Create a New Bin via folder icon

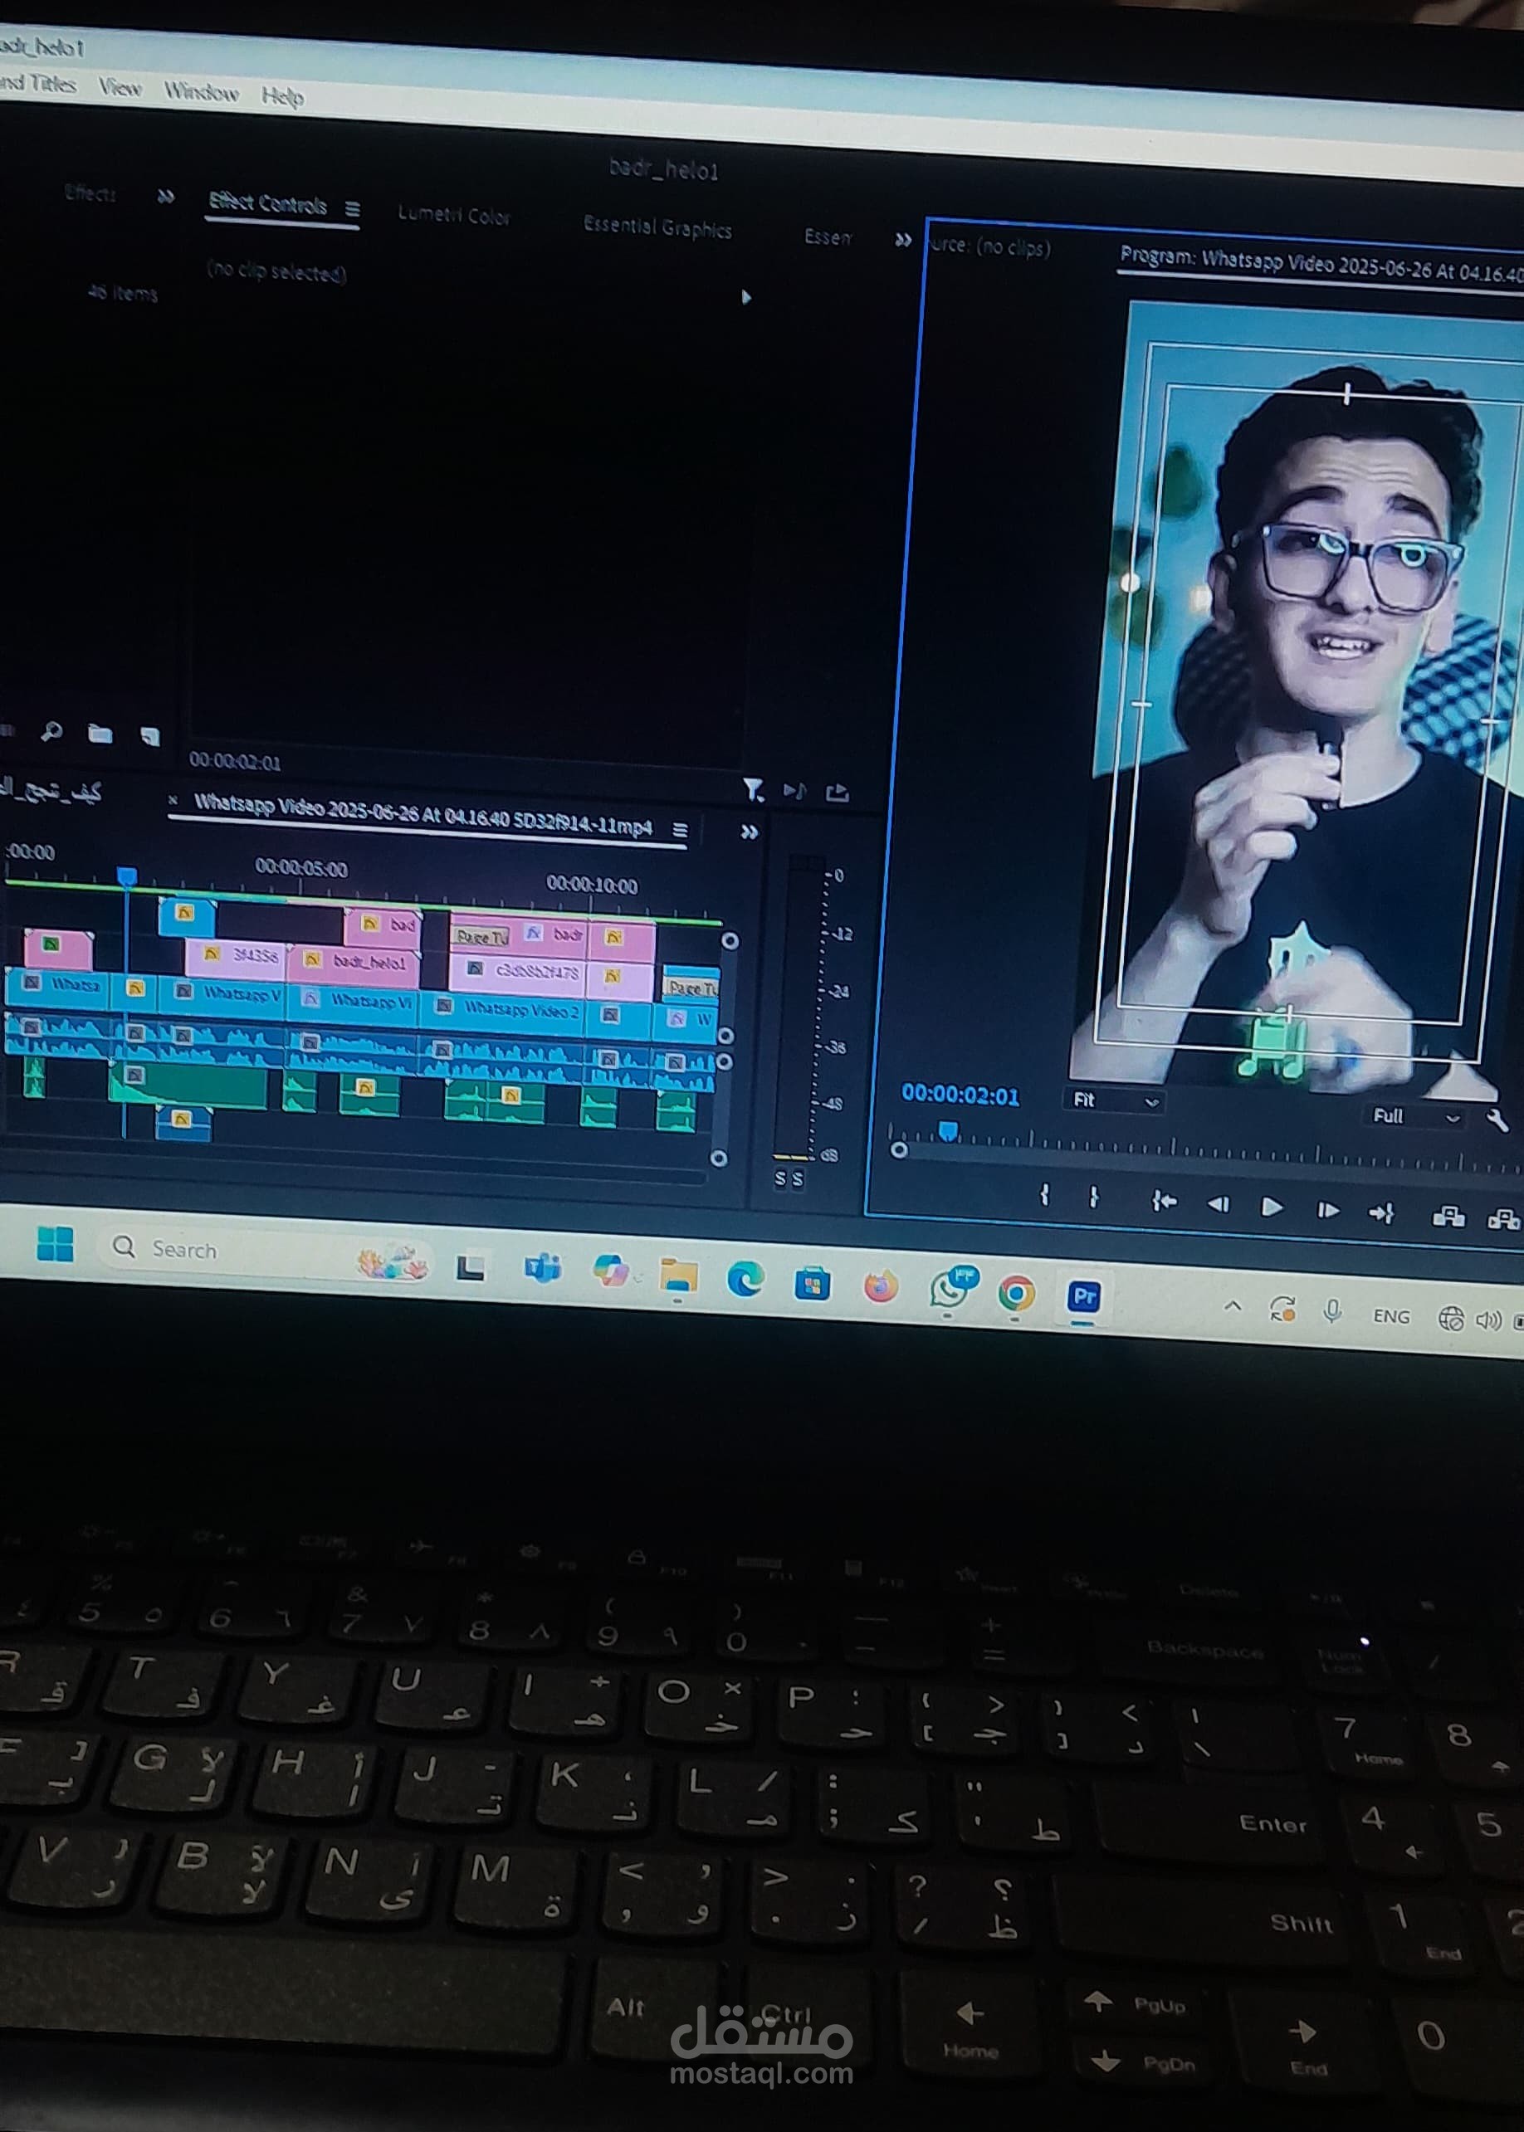(100, 734)
